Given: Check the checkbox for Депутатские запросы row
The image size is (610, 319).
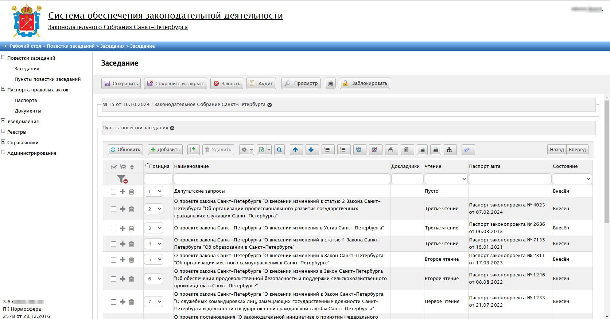Looking at the screenshot, I should (x=113, y=192).
